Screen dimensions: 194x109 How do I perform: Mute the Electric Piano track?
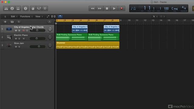tap(16, 39)
